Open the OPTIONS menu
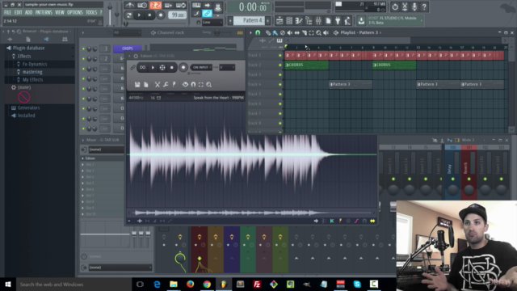Image resolution: width=517 pixels, height=291 pixels. pos(75,13)
